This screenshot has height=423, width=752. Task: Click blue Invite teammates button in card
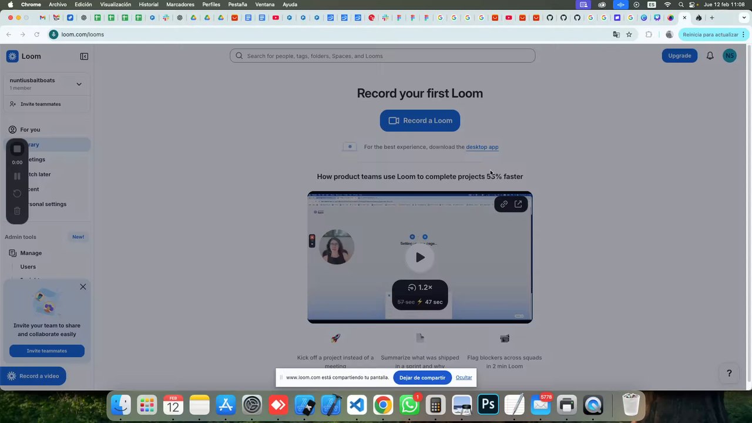(47, 351)
